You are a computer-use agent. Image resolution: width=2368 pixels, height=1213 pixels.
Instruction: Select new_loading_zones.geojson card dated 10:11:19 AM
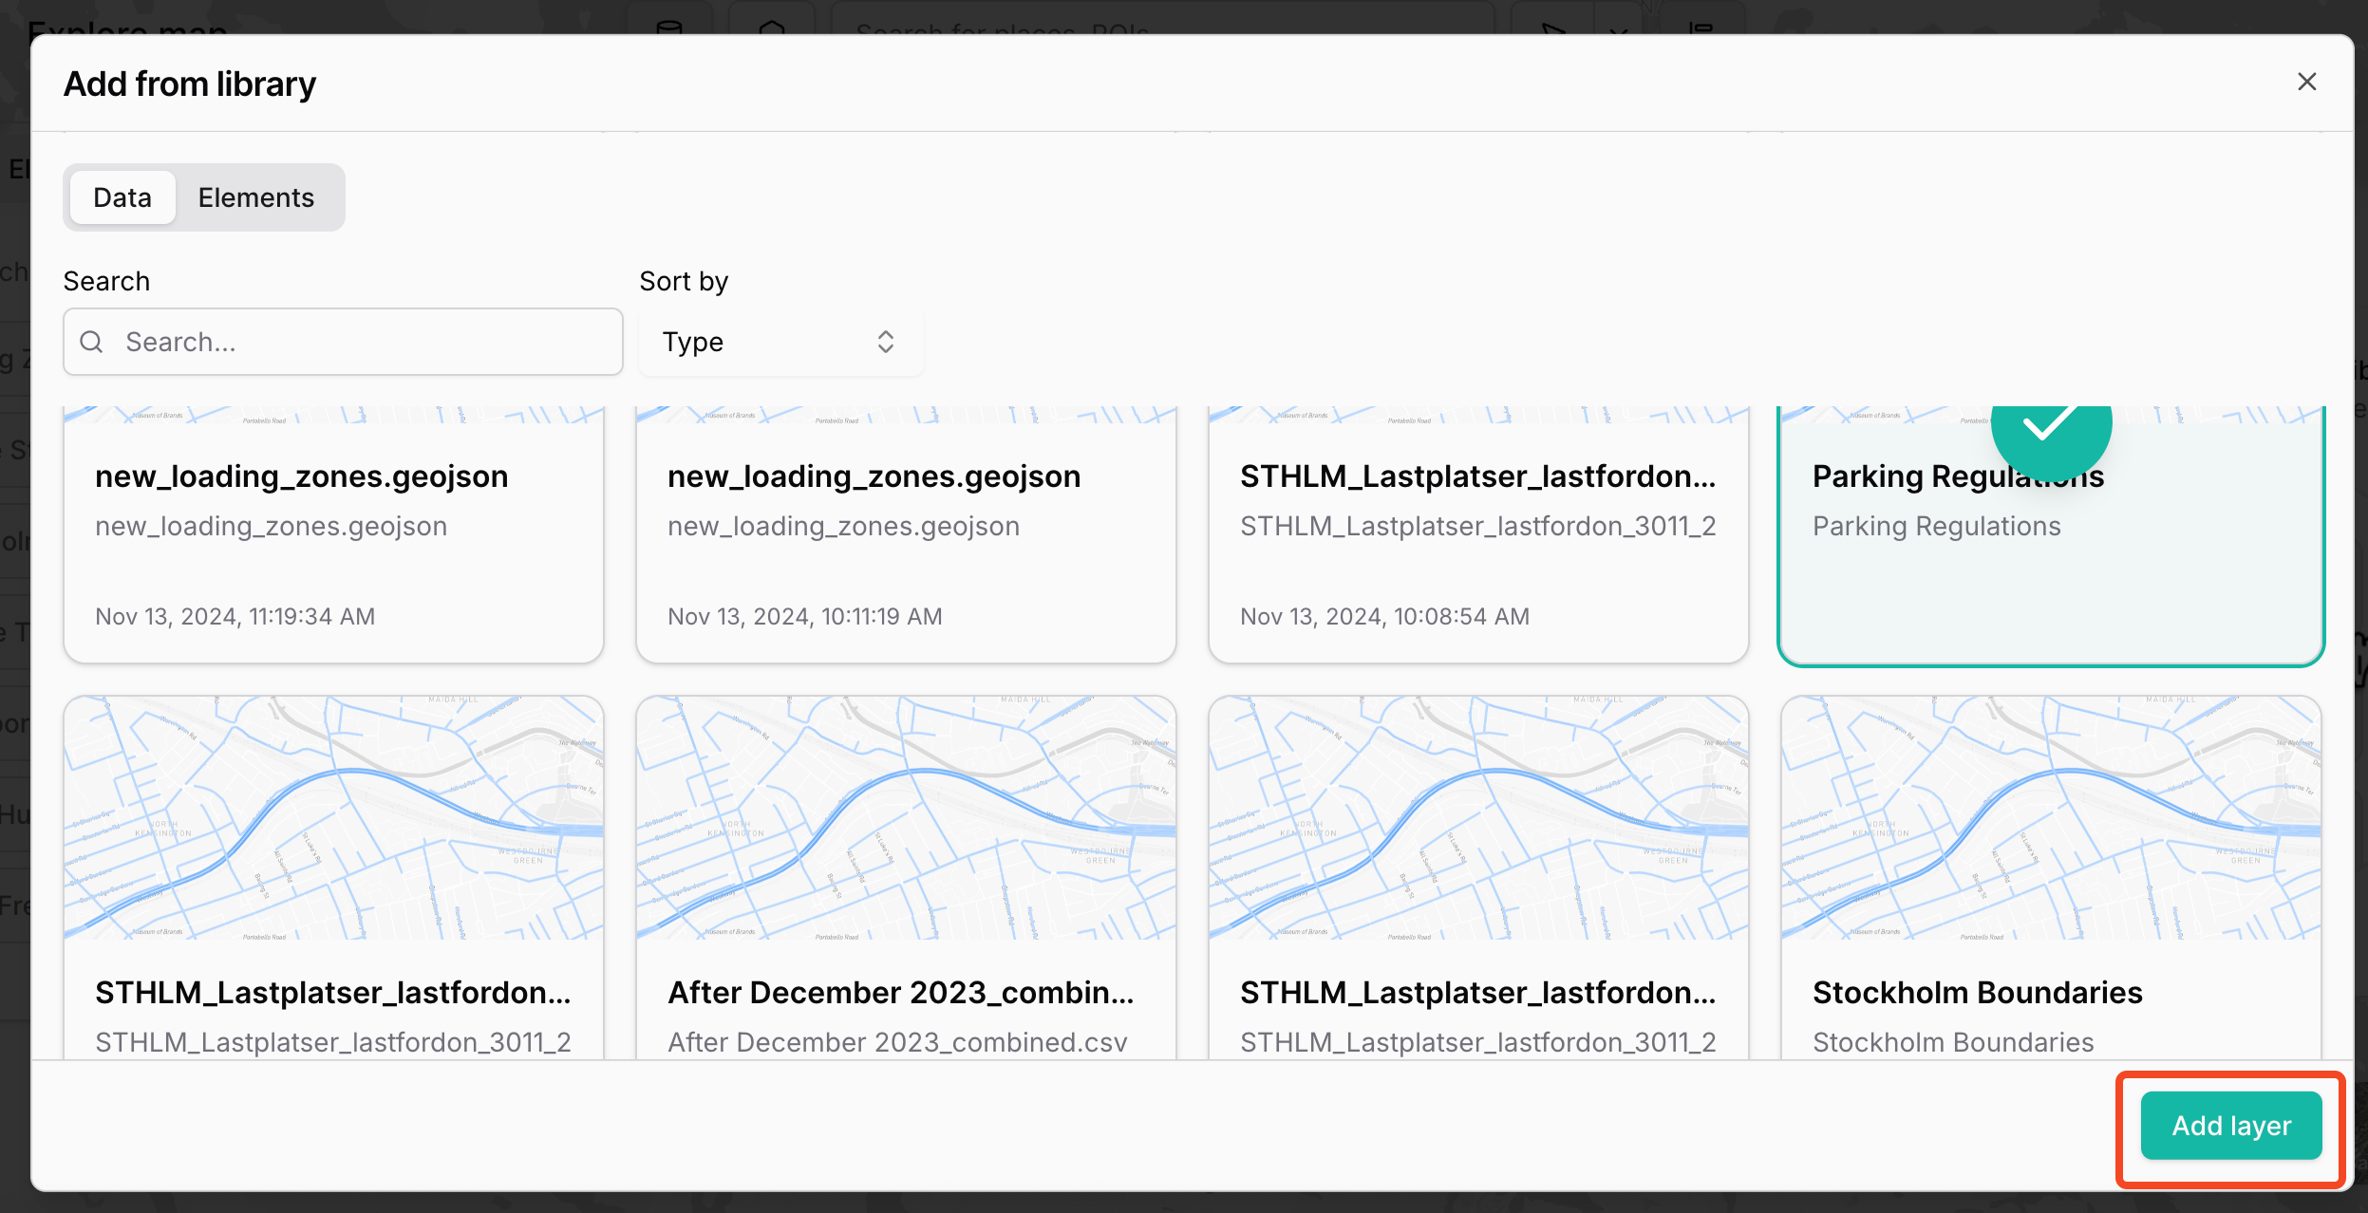coord(906,535)
